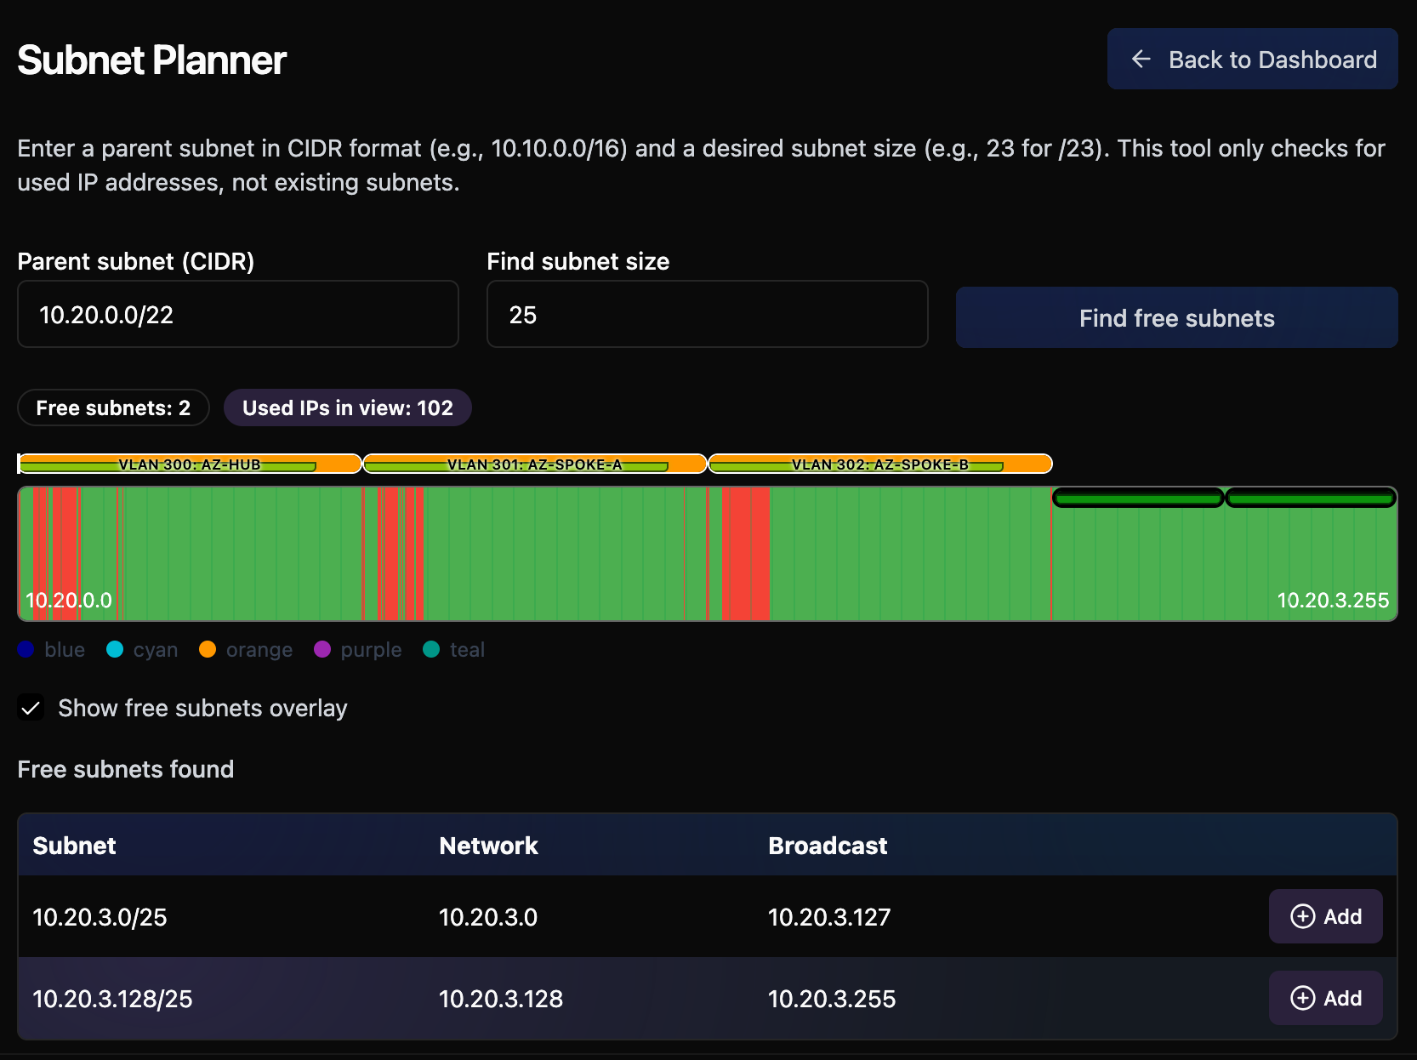Click the back arrow icon
The height and width of the screenshot is (1060, 1417).
point(1141,59)
